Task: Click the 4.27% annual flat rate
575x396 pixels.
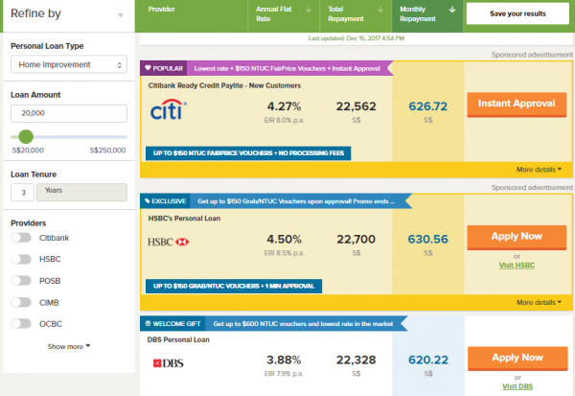Action: (285, 106)
